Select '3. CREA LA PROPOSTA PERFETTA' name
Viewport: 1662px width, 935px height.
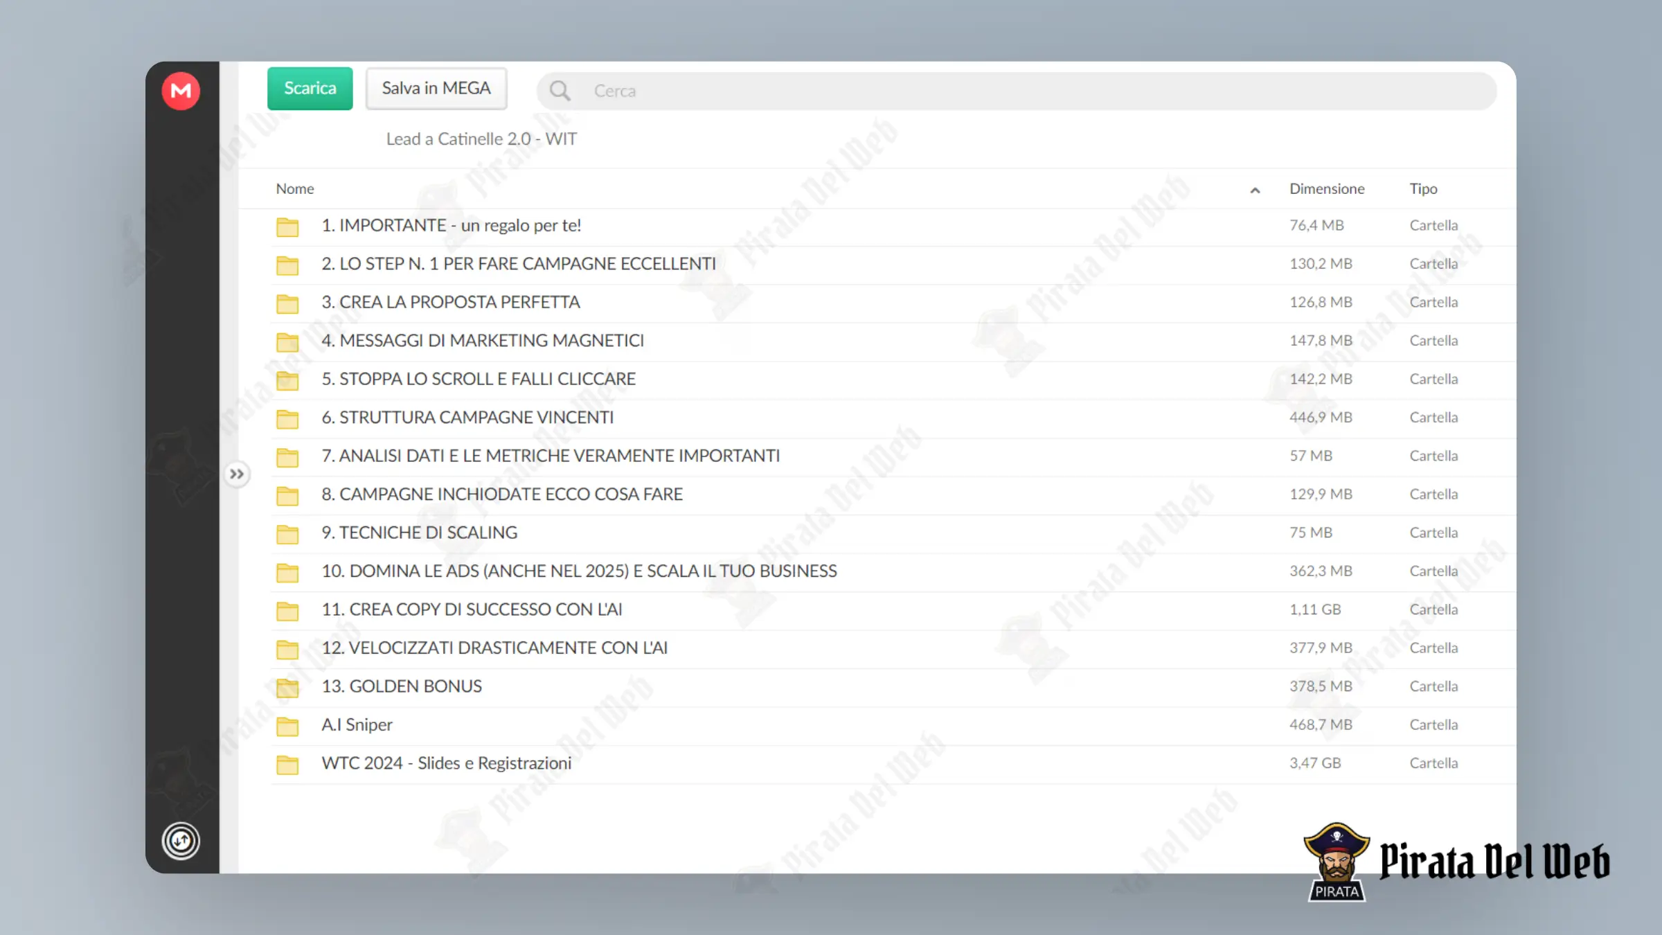tap(451, 303)
